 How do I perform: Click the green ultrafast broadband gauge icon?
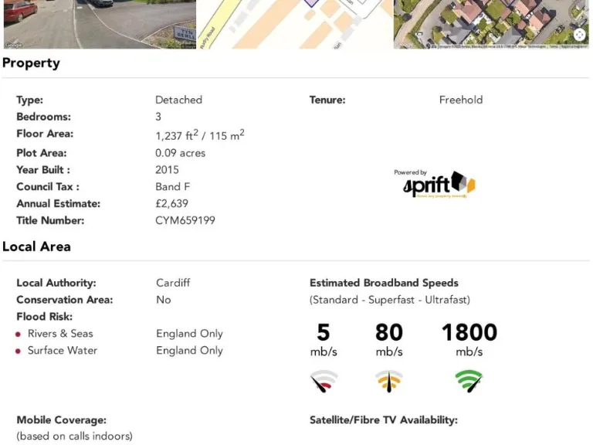(x=469, y=381)
